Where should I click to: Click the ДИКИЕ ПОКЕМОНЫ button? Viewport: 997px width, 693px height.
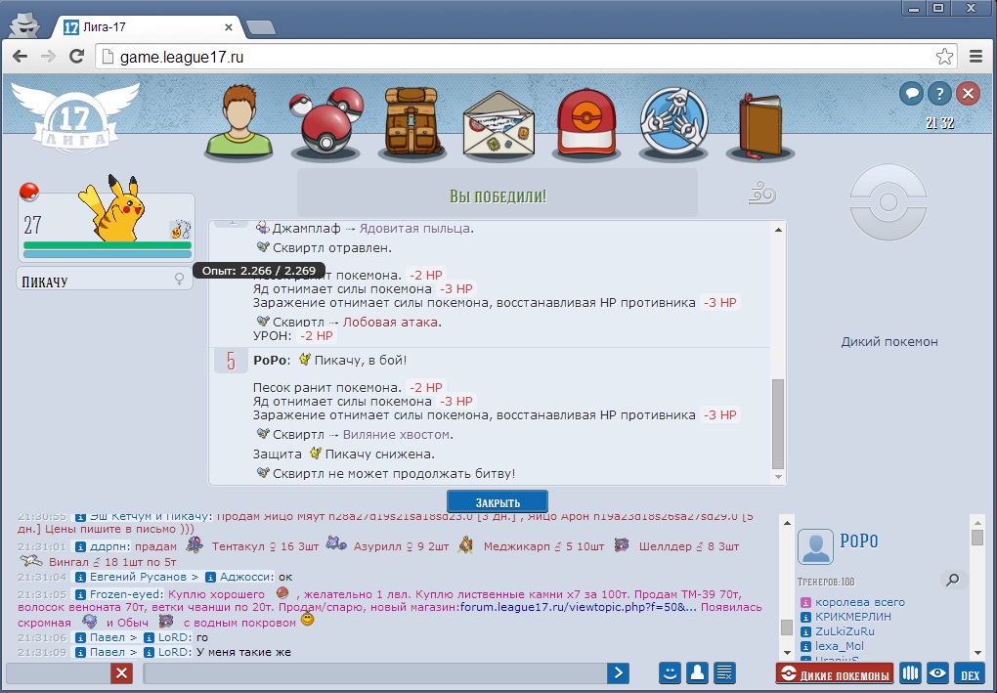[834, 673]
